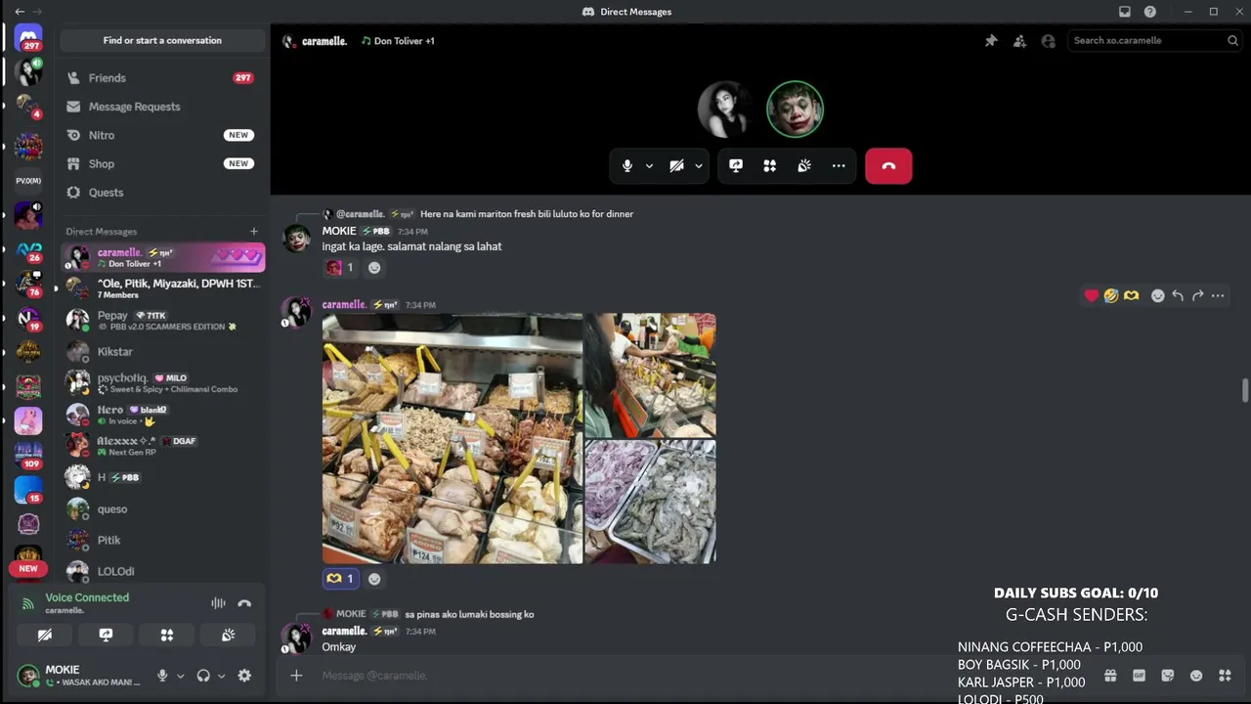Image resolution: width=1251 pixels, height=704 pixels.
Task: Mute microphone in the call controls
Action: click(627, 166)
